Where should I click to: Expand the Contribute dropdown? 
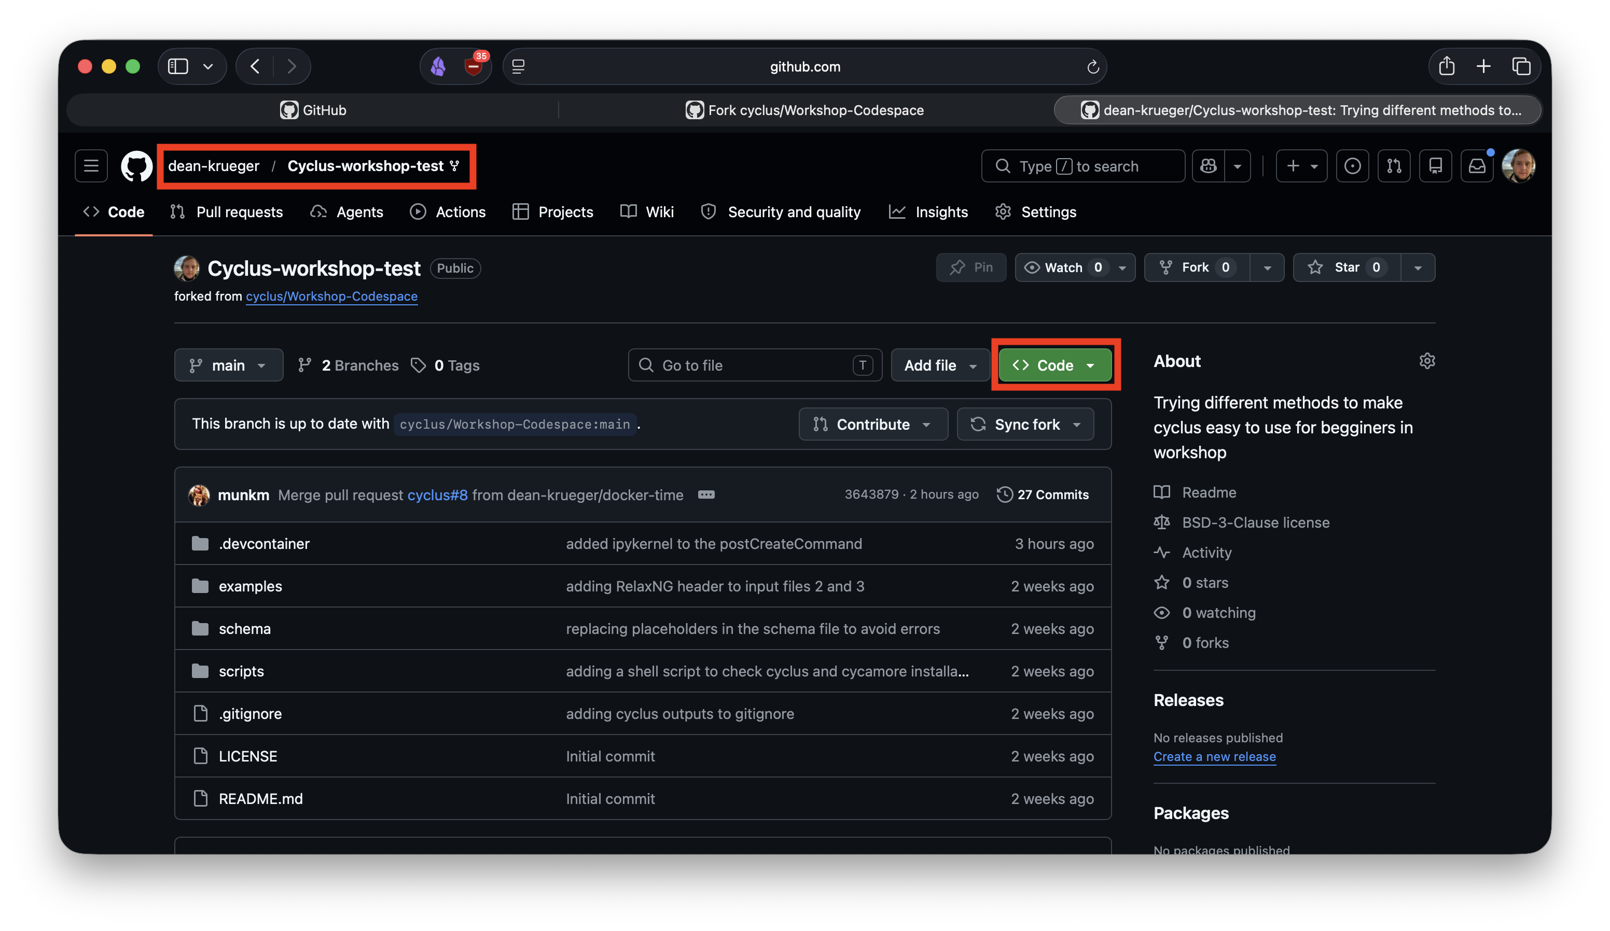873,425
